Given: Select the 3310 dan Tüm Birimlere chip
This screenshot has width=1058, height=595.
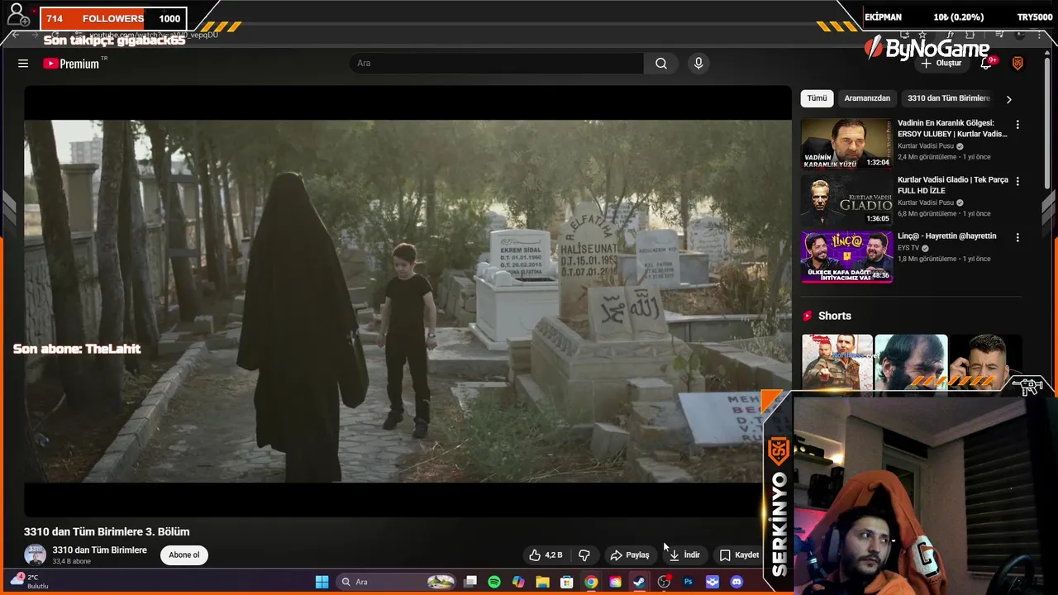Looking at the screenshot, I should [x=948, y=98].
